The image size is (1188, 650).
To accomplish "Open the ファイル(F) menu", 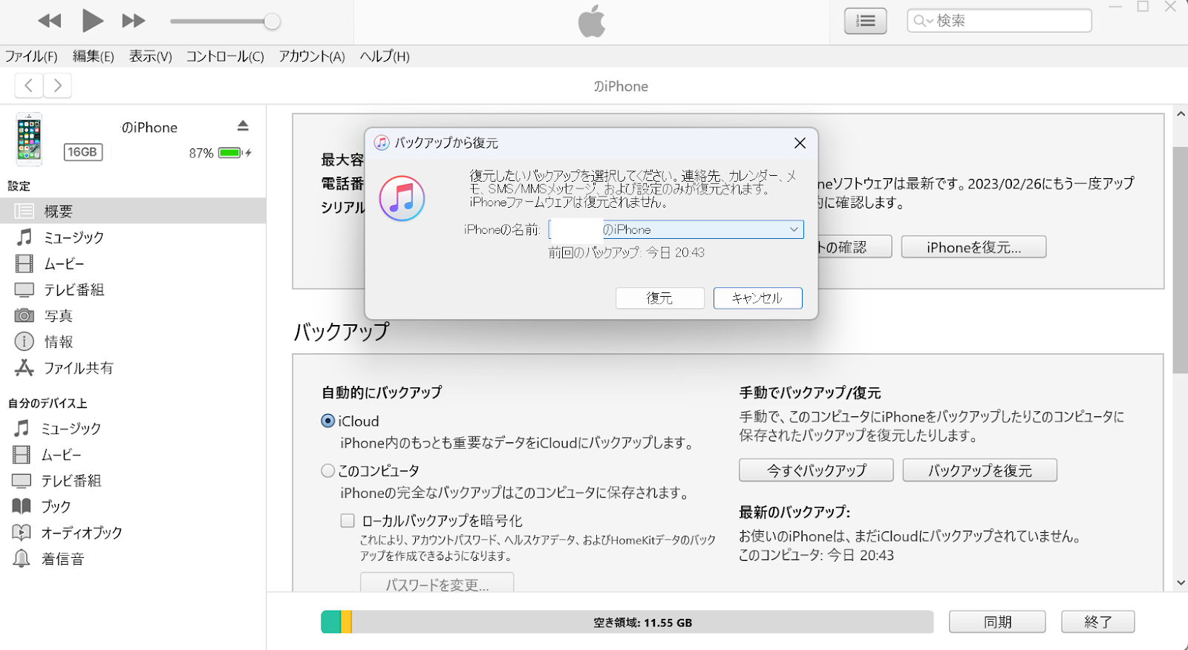I will pyautogui.click(x=31, y=56).
